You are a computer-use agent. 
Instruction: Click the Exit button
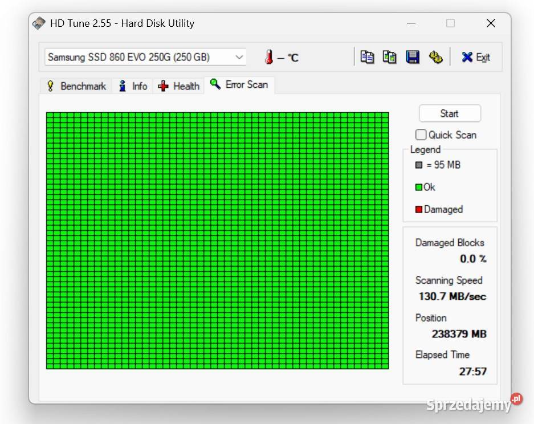pyautogui.click(x=476, y=57)
